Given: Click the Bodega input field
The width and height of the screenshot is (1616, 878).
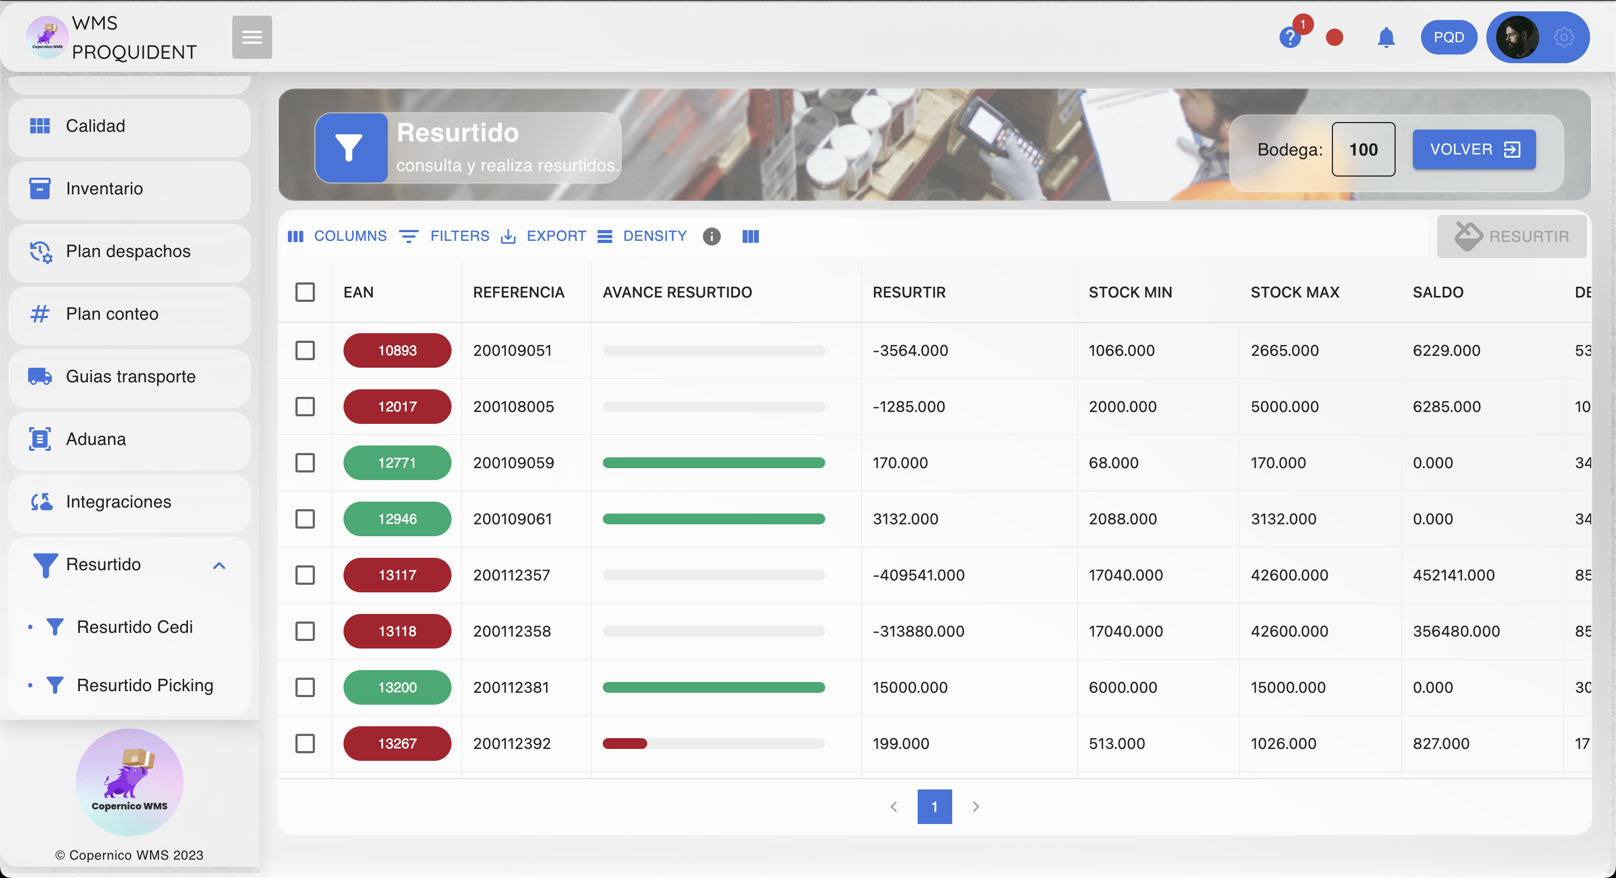Looking at the screenshot, I should (1363, 149).
